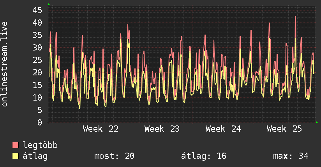The width and height of the screenshot is (321, 167).
Task: Click the pink legtöbb legend swatch
Action: 15,145
